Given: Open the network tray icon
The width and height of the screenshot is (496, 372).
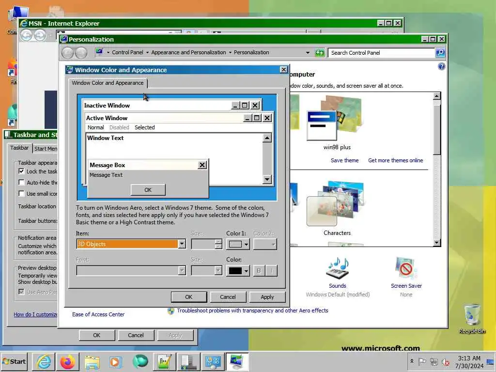Looking at the screenshot, I should click(x=434, y=361).
